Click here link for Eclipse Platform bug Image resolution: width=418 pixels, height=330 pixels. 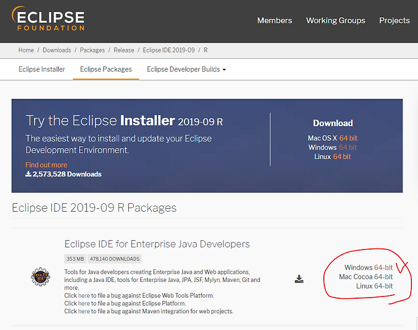pyautogui.click(x=84, y=303)
